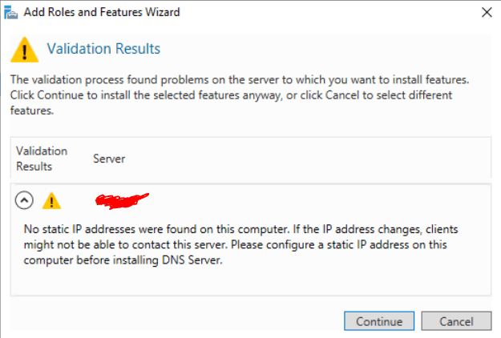Screen dimensions: 501x338
Task: Click the Continue button
Action: tap(379, 321)
